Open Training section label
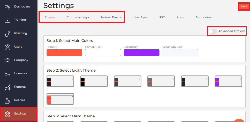This screenshot has height=122, width=250. pyautogui.click(x=20, y=20)
